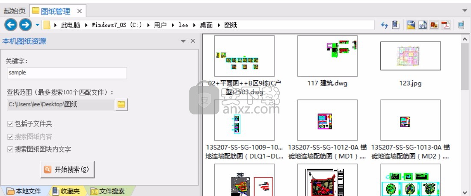Viewport: 471px width, 196px height.
Task: Toggle PDF file filter icon
Action: click(445, 25)
